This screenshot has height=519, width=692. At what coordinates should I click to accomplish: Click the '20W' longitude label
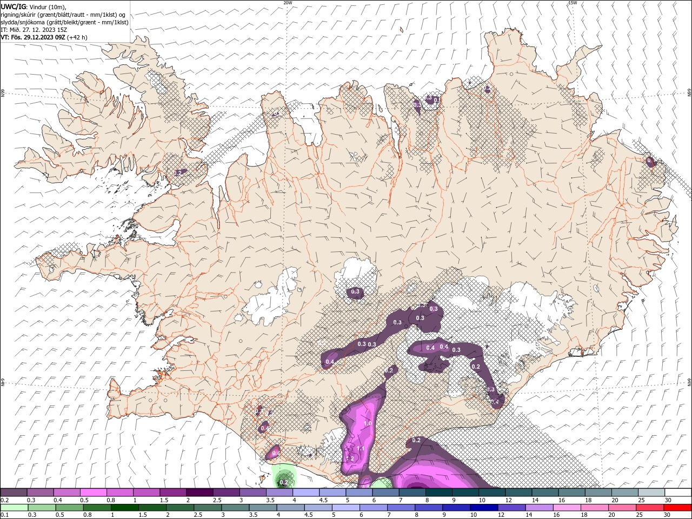point(288,3)
